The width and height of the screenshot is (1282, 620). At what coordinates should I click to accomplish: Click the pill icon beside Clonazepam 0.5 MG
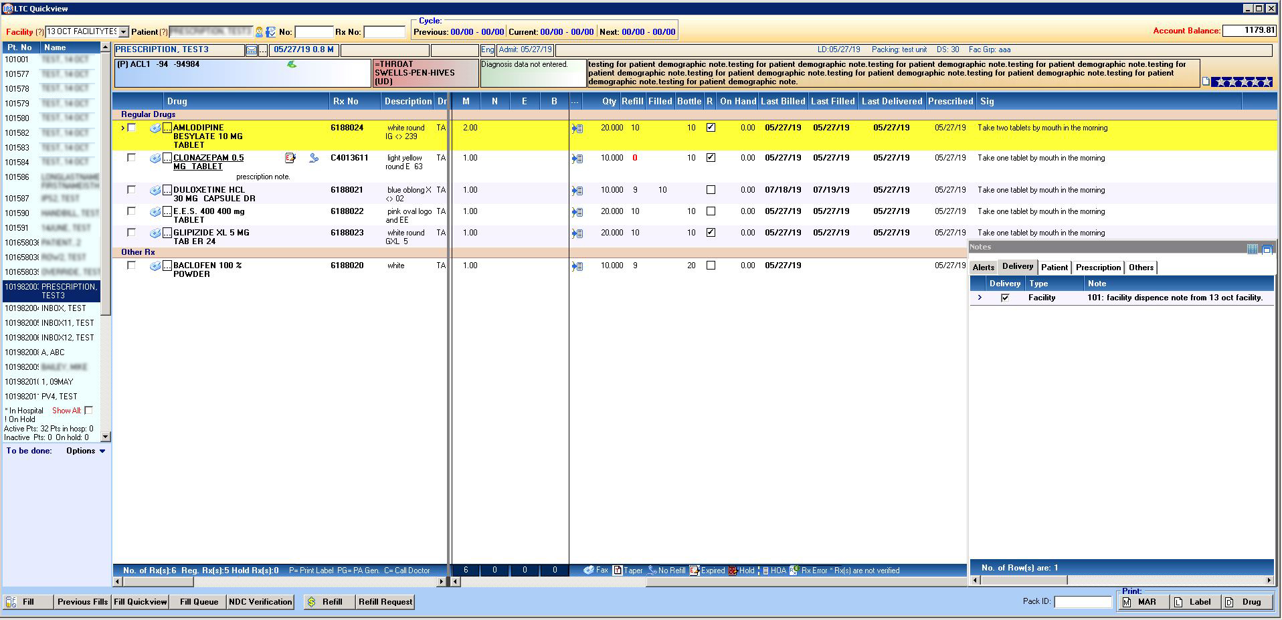(x=155, y=159)
